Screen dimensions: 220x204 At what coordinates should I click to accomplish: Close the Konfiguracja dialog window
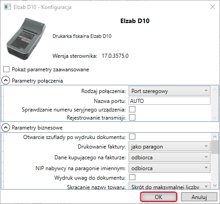point(213,7)
